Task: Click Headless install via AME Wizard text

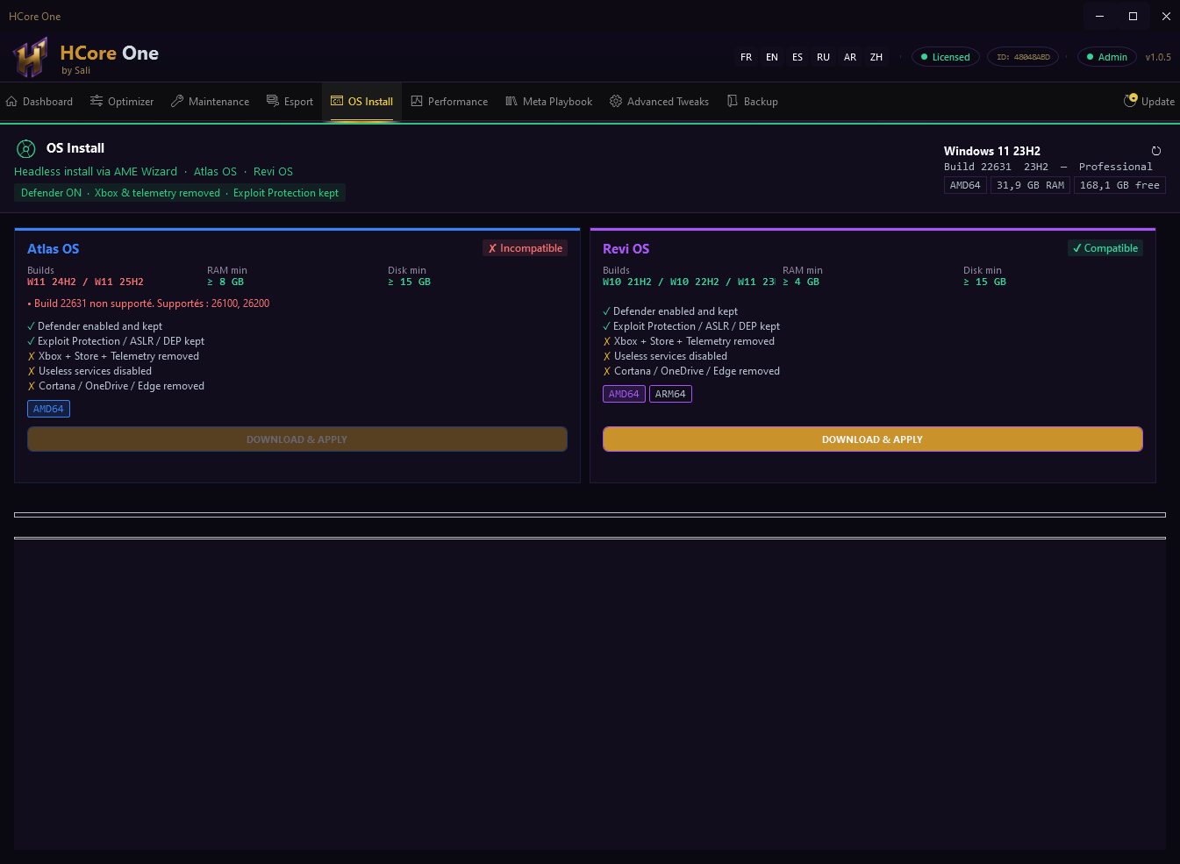Action: pyautogui.click(x=96, y=172)
